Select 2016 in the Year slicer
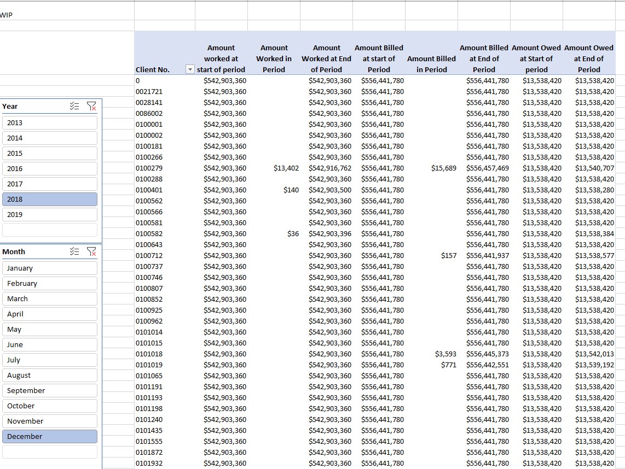The width and height of the screenshot is (625, 469). (x=50, y=168)
